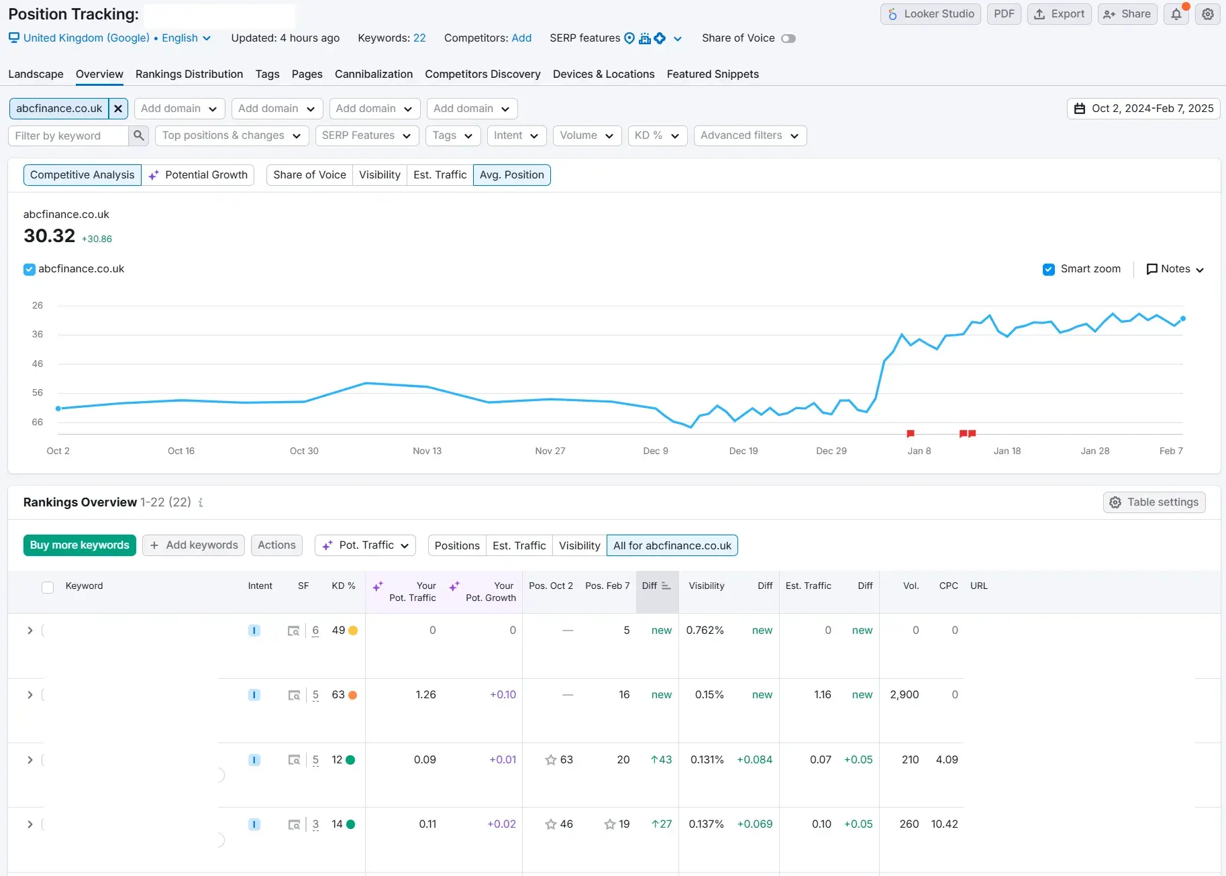Click the star icon beside position 63

550,760
